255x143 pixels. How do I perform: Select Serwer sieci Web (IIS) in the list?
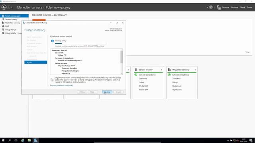[x=59, y=50]
